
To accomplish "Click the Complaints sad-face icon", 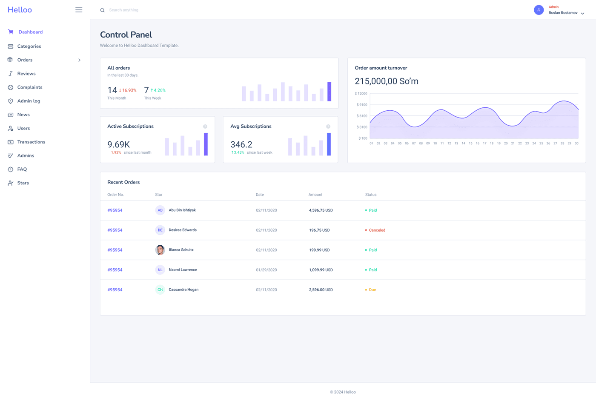I will (11, 87).
